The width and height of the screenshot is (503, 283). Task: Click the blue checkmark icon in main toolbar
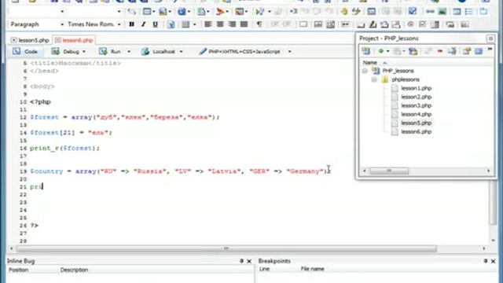coord(412,11)
